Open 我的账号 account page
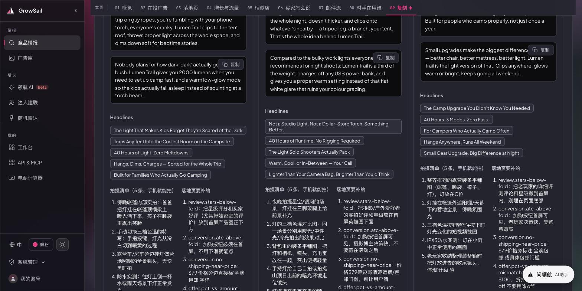 click(25, 279)
